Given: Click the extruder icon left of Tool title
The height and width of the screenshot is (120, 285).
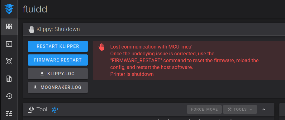Looking at the screenshot, I should pos(31,109).
